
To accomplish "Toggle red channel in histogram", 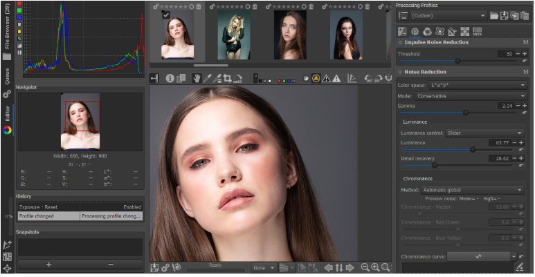I will click(x=19, y=3).
